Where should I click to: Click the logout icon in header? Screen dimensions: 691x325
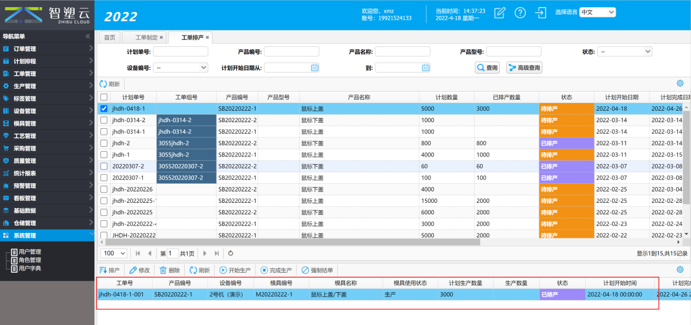coord(541,13)
